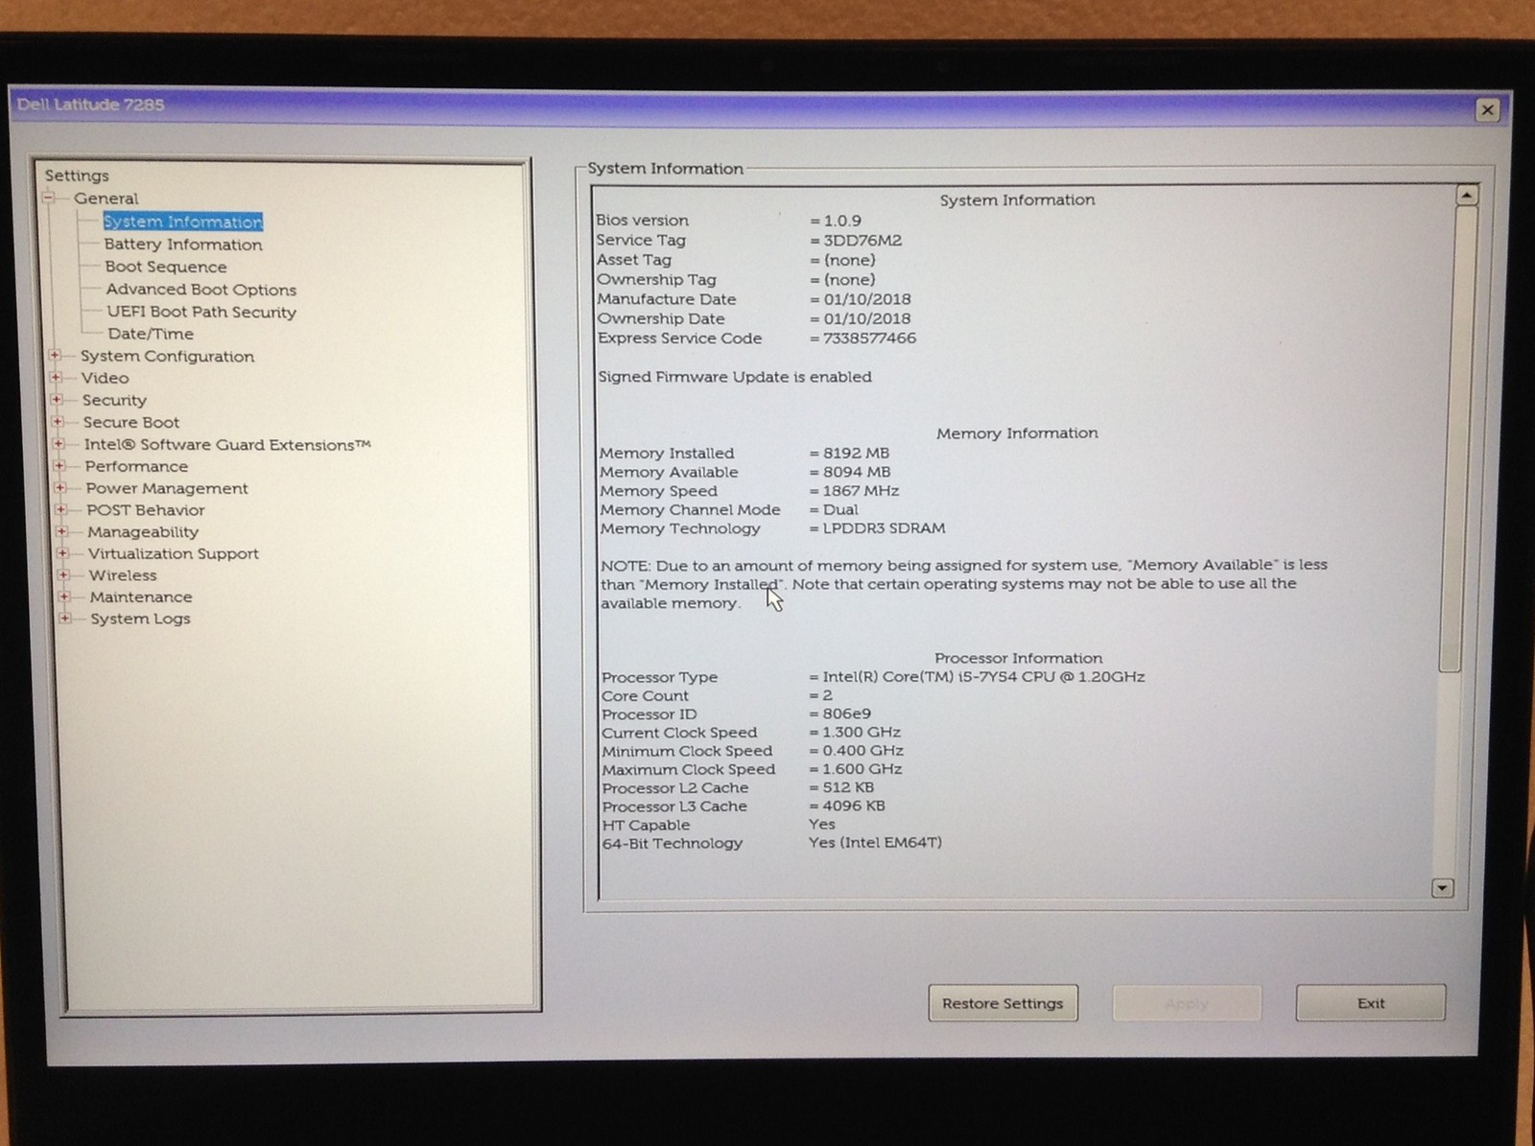Click the Manufacture Date value 01/10/2018

(x=867, y=299)
